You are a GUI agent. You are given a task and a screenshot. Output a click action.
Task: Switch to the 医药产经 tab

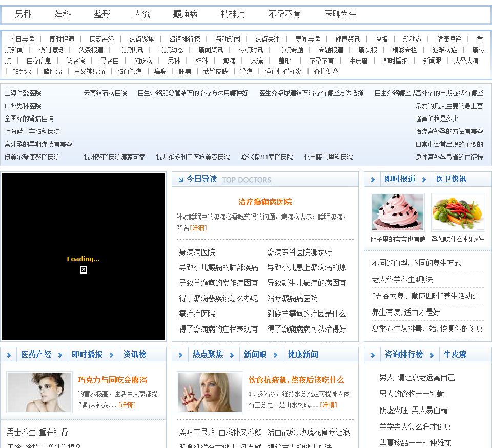(36, 355)
